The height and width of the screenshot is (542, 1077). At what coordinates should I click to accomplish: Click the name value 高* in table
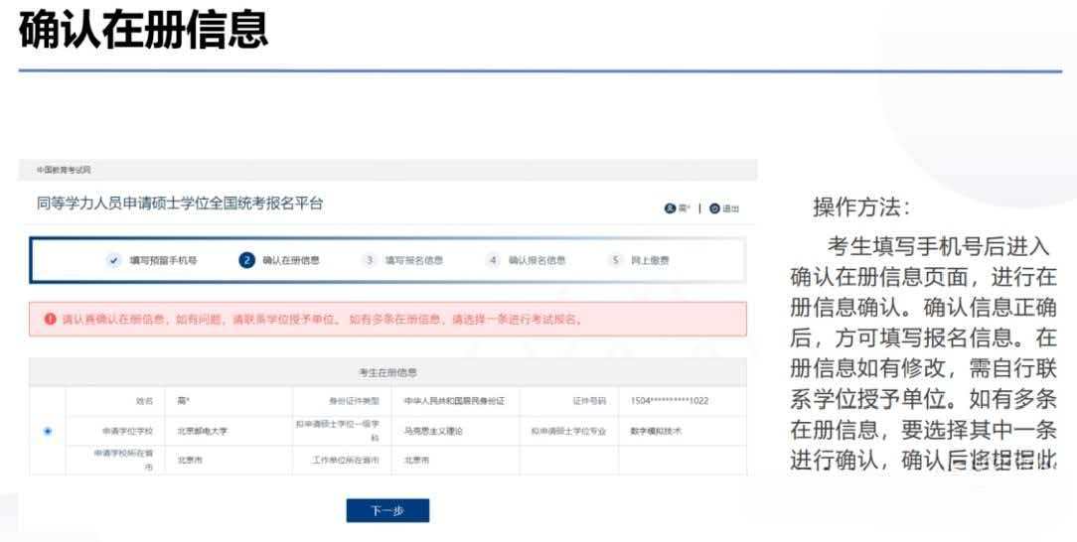pos(184,401)
